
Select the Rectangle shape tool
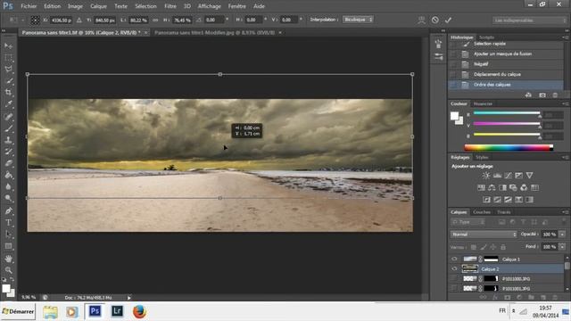(x=8, y=246)
